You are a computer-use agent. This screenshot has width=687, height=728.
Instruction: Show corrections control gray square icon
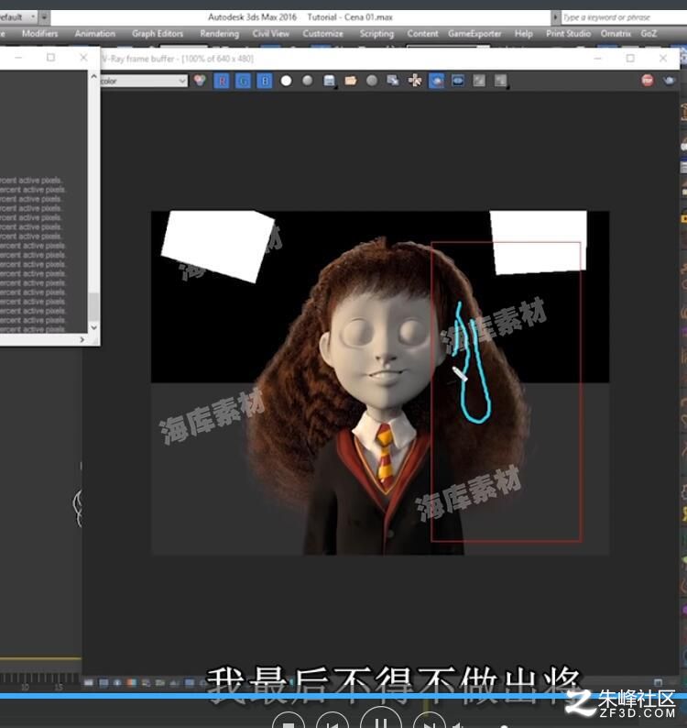(479, 81)
